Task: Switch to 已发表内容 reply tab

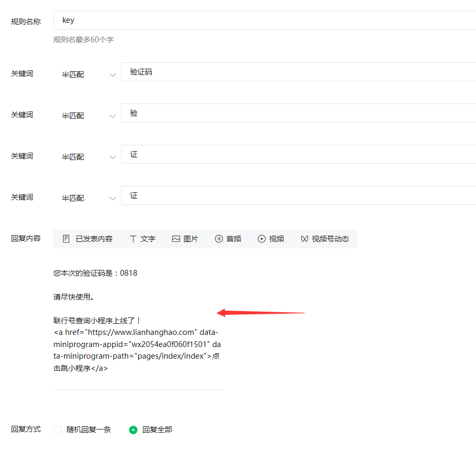Action: pyautogui.click(x=88, y=239)
